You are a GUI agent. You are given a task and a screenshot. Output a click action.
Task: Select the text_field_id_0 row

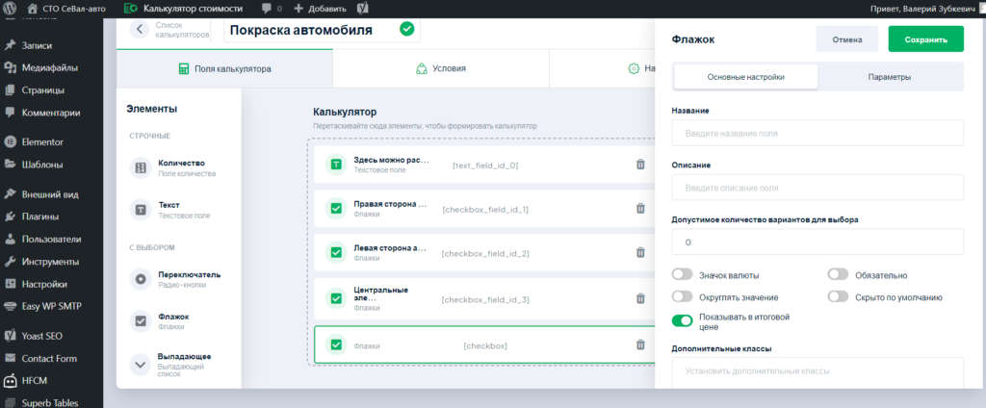click(x=484, y=165)
